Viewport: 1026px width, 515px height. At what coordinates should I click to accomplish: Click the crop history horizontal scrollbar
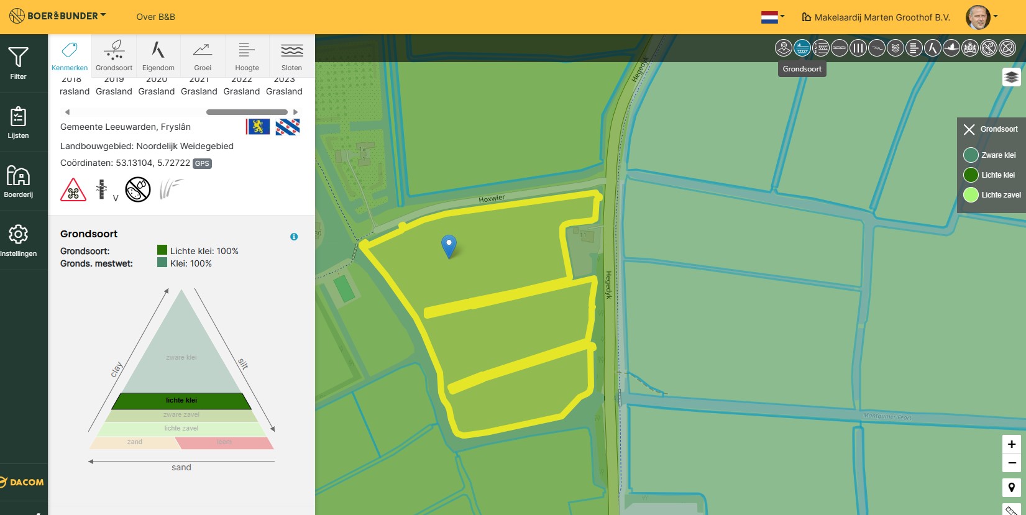(x=247, y=112)
